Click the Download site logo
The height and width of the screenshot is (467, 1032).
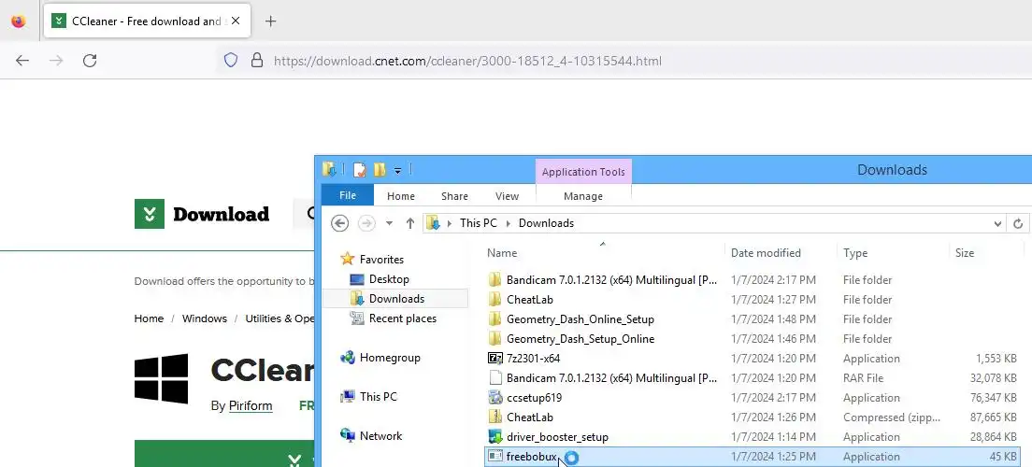pos(202,214)
